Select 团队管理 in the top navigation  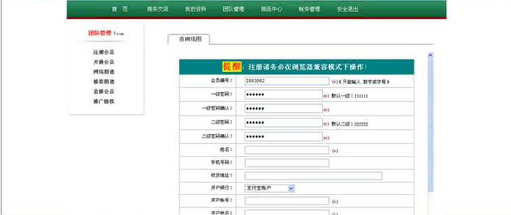tap(233, 9)
